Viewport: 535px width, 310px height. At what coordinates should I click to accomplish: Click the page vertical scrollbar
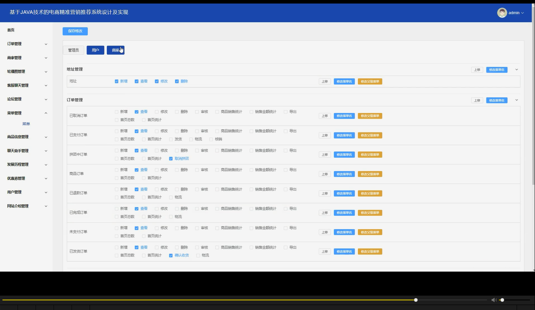point(533,95)
